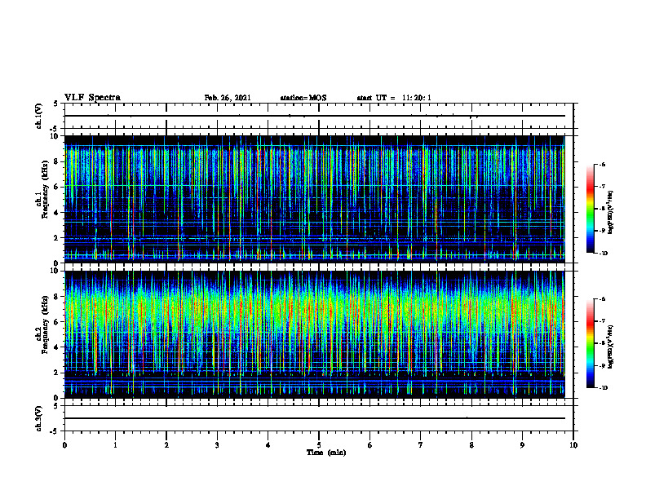The image size is (646, 499).
Task: Click time axis tick label "6"
Action: tap(370, 445)
